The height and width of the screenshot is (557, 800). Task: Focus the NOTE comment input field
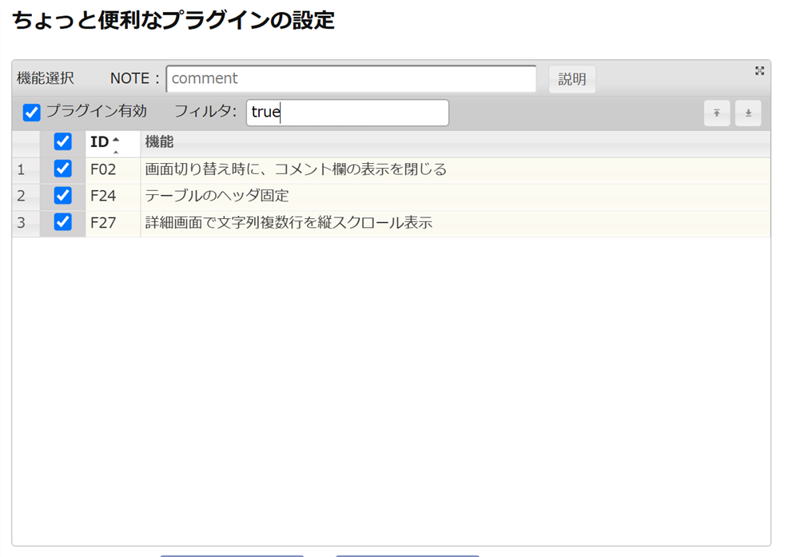pyautogui.click(x=351, y=78)
